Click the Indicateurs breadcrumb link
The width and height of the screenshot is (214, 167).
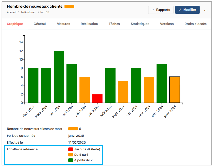pos(29,12)
